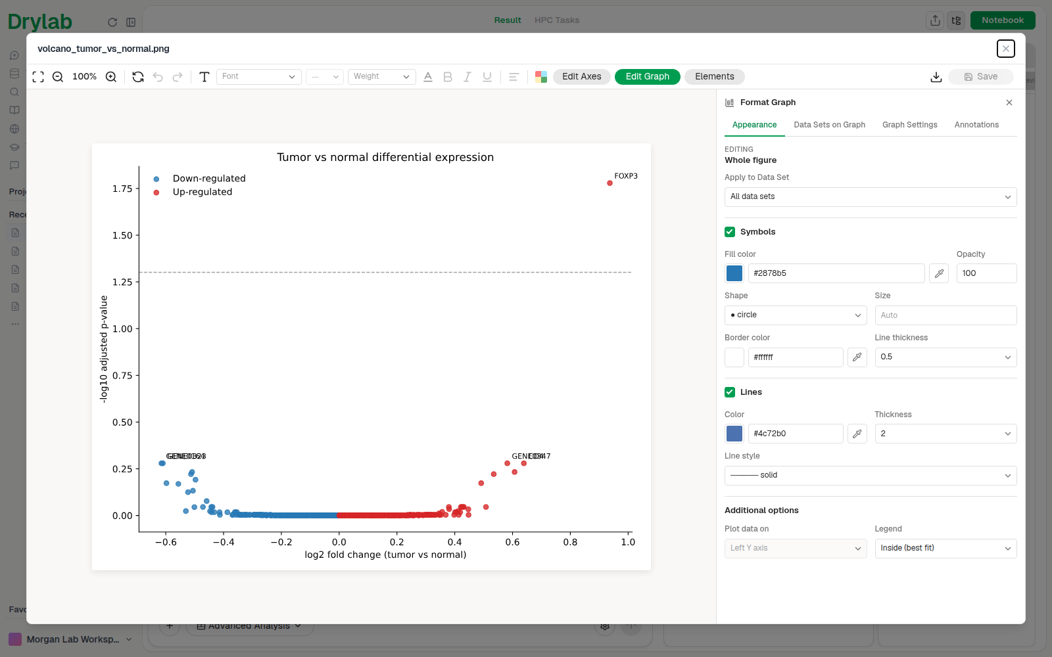The height and width of the screenshot is (657, 1052).
Task: Download the volcano plot image
Action: (x=936, y=77)
